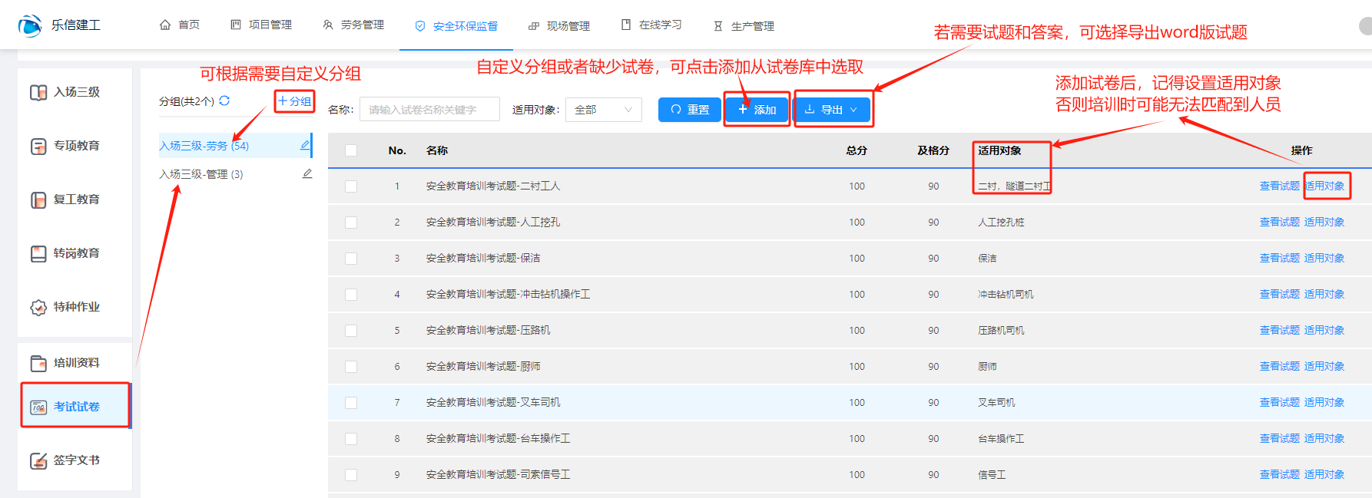Click 查看试题 for the 人工挖孔 exam
This screenshot has height=498, width=1372.
pyautogui.click(x=1279, y=223)
